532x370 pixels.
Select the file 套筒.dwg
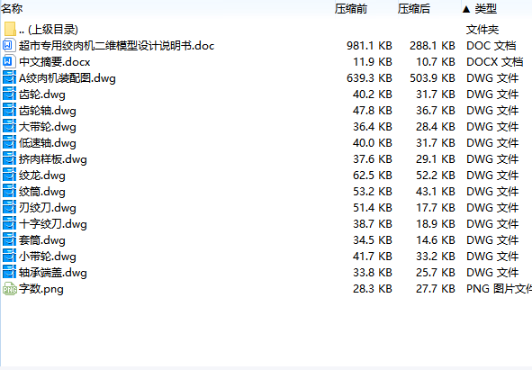coord(42,240)
